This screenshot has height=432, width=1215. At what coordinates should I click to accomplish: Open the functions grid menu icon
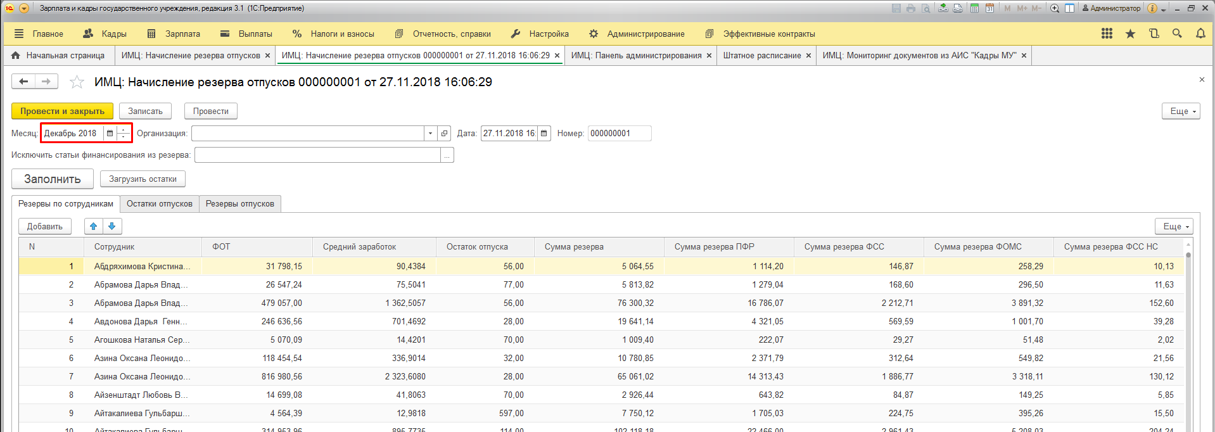(1107, 34)
